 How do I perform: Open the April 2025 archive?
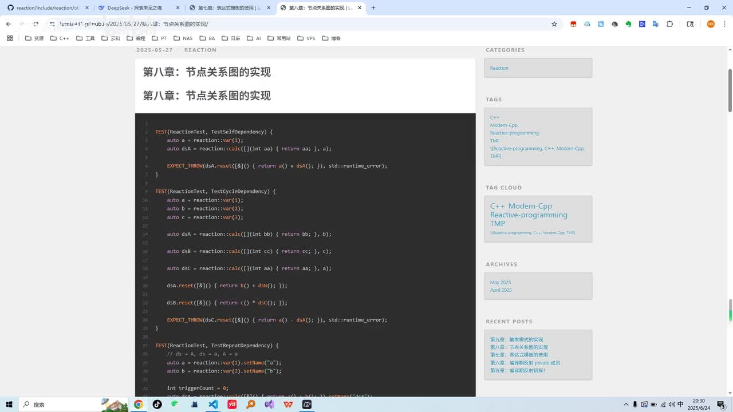[x=501, y=290]
